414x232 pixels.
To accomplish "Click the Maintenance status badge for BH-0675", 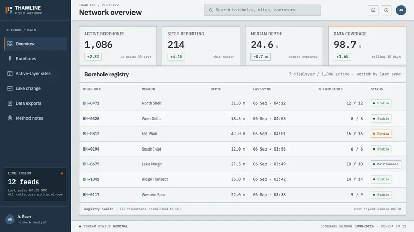I will tap(386, 164).
